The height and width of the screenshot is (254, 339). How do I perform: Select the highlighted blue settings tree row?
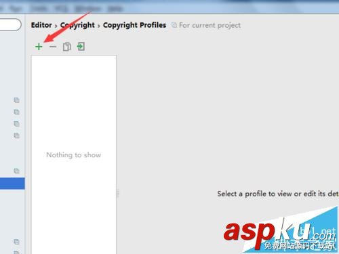pyautogui.click(x=12, y=184)
